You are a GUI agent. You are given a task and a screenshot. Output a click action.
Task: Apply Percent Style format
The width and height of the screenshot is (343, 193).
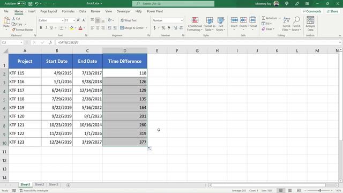[x=163, y=28]
